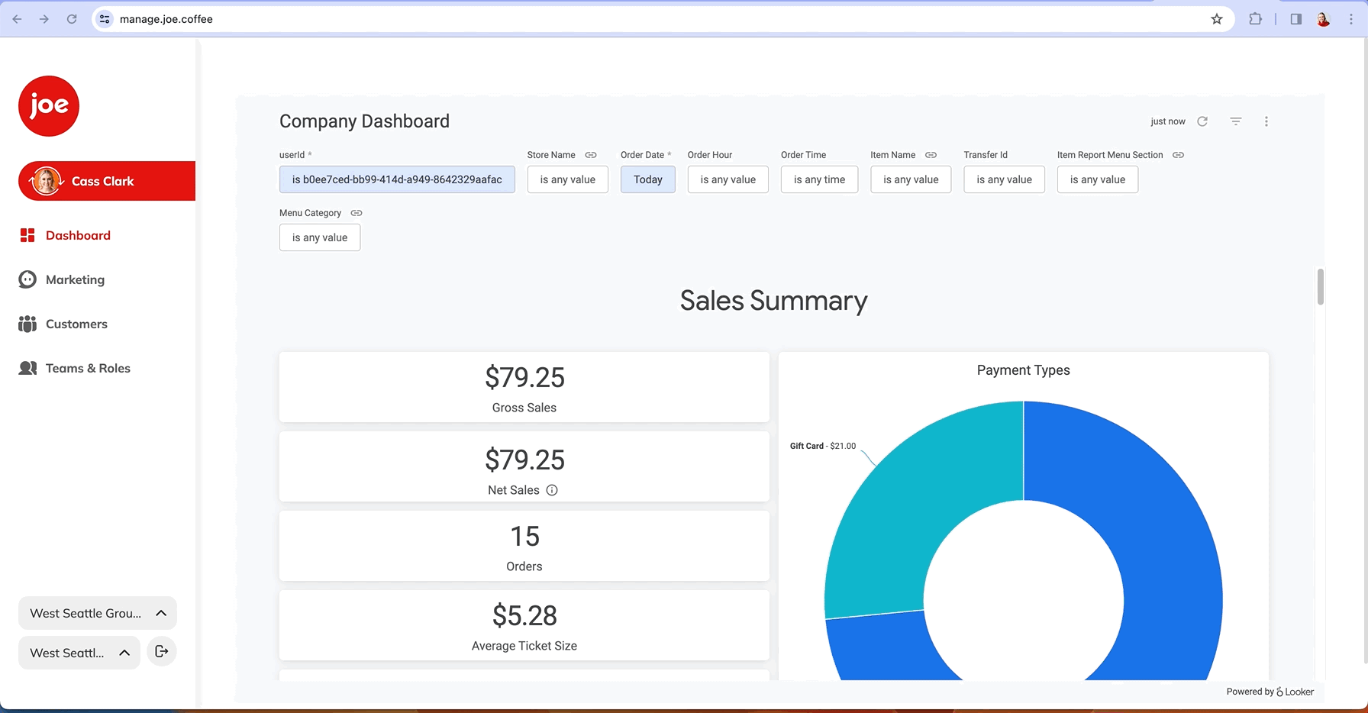The width and height of the screenshot is (1368, 713).
Task: Click the Menu Category link icon
Action: coord(357,213)
